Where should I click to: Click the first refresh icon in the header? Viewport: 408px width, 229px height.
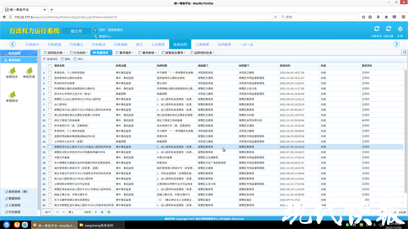pos(377,29)
